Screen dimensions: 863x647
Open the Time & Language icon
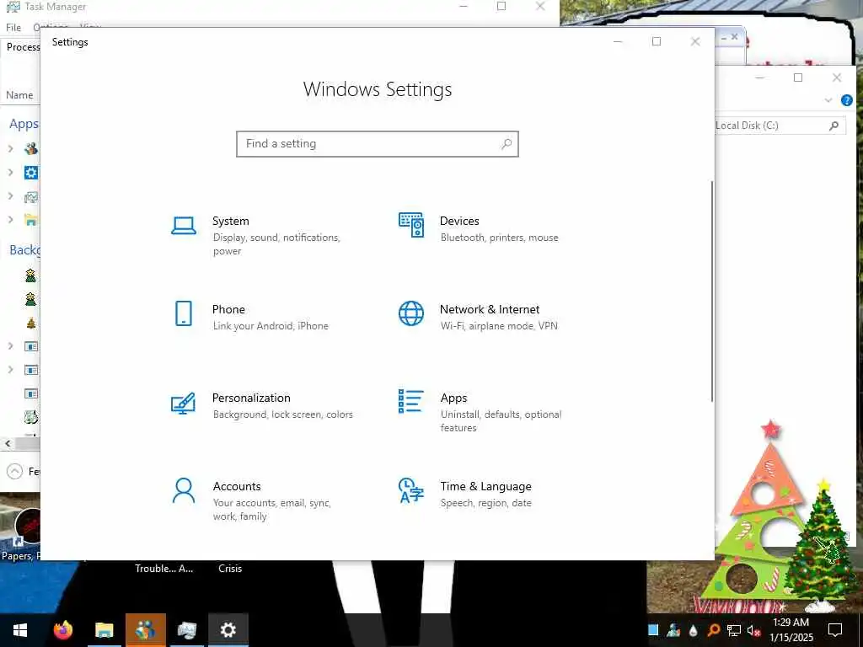click(x=411, y=491)
